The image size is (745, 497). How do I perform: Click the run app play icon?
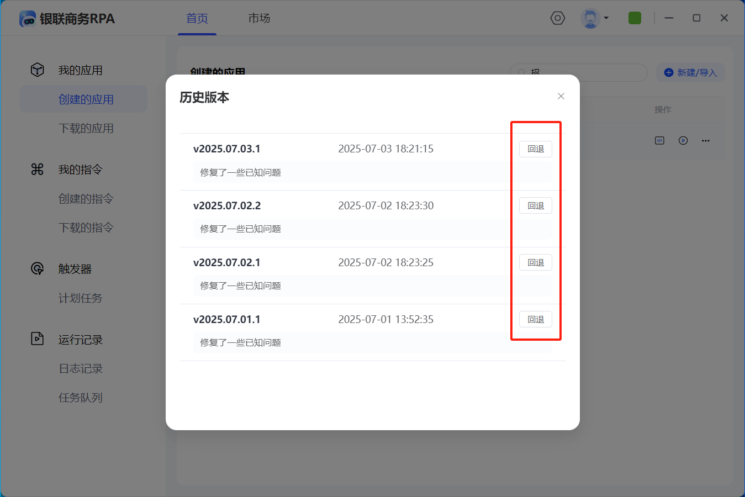(683, 141)
